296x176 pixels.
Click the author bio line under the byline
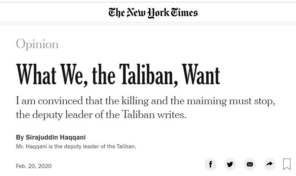tap(76, 146)
